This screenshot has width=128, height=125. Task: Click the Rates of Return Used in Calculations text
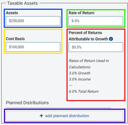click(89, 64)
